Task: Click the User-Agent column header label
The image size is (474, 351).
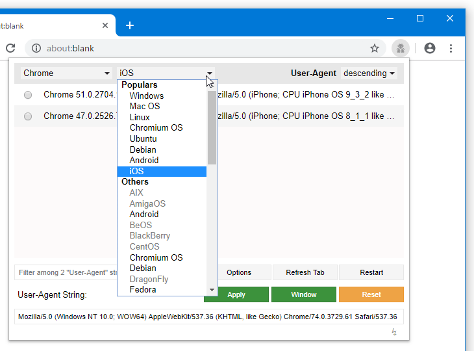Action: coord(314,73)
